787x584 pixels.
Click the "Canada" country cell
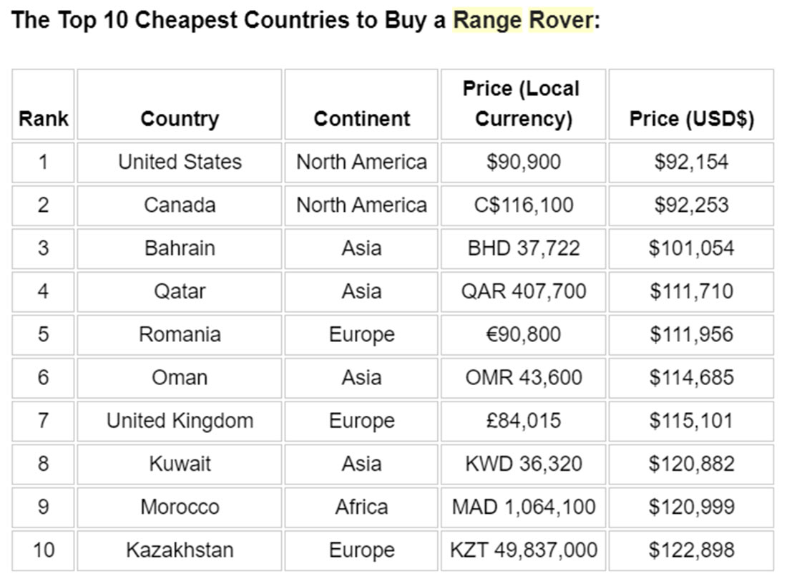point(180,205)
